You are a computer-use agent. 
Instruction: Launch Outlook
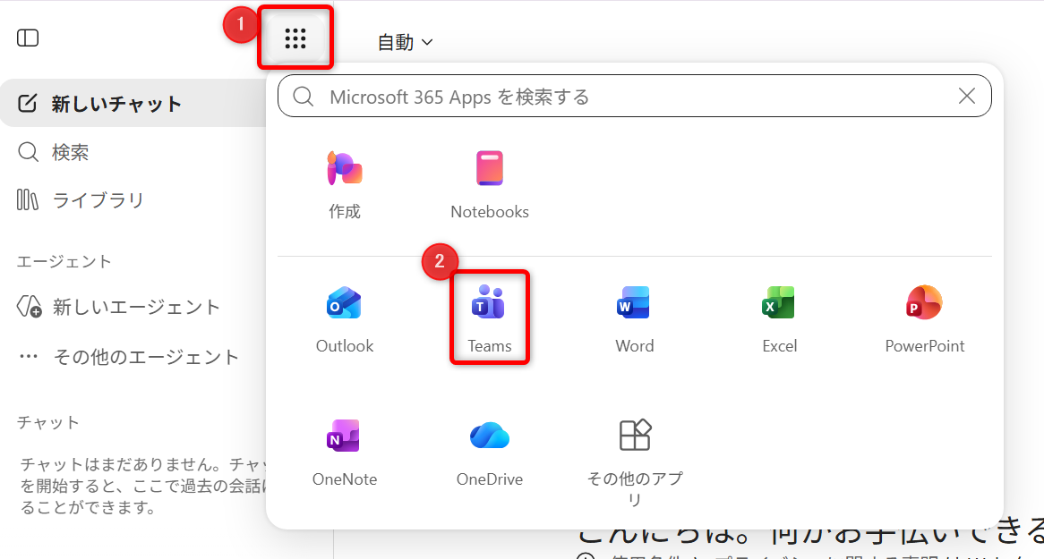[345, 318]
